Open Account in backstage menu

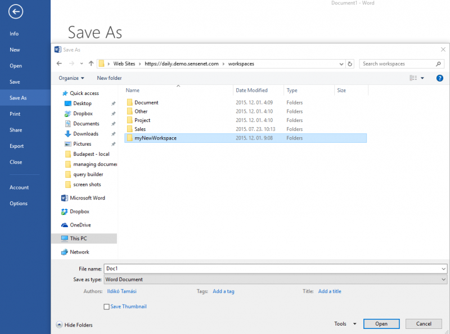click(x=19, y=187)
